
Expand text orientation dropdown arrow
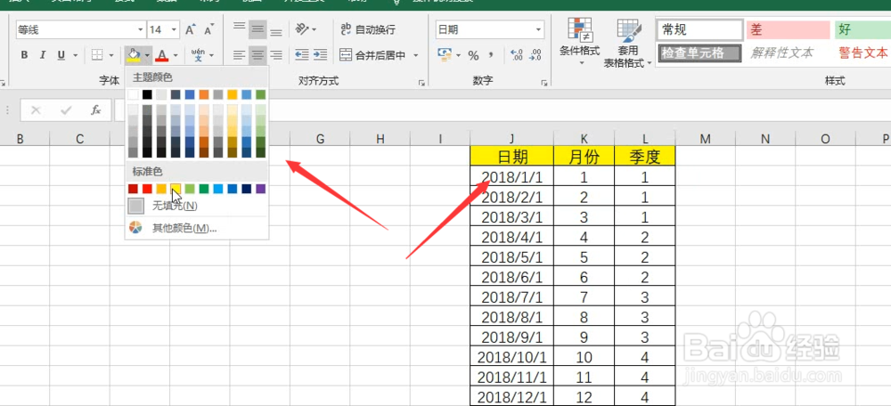(x=315, y=29)
